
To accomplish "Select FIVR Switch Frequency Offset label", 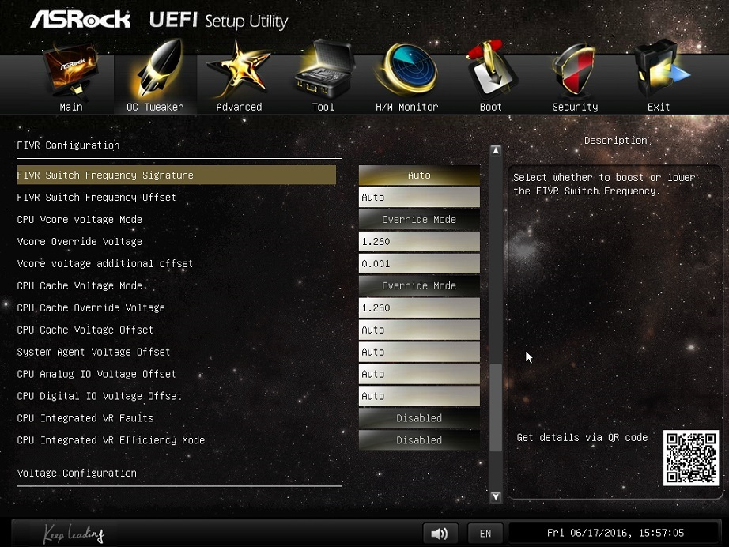I will tap(96, 198).
